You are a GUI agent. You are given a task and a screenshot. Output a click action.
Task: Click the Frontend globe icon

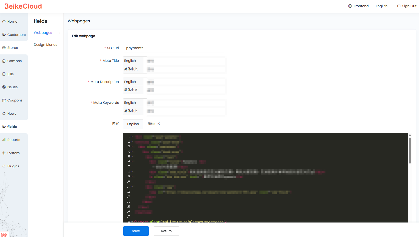pyautogui.click(x=350, y=6)
